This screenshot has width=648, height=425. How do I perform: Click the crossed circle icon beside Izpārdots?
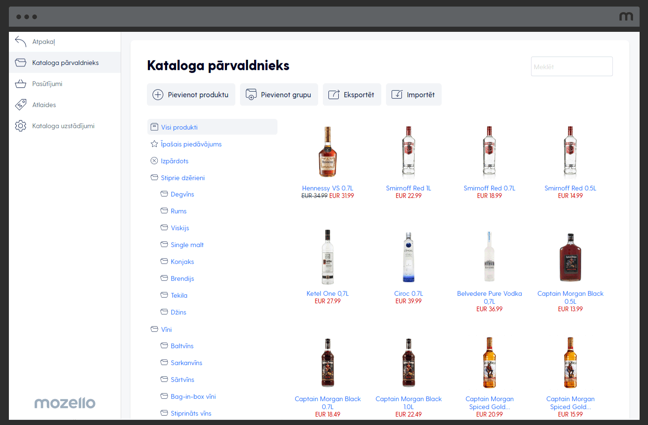[x=154, y=161]
